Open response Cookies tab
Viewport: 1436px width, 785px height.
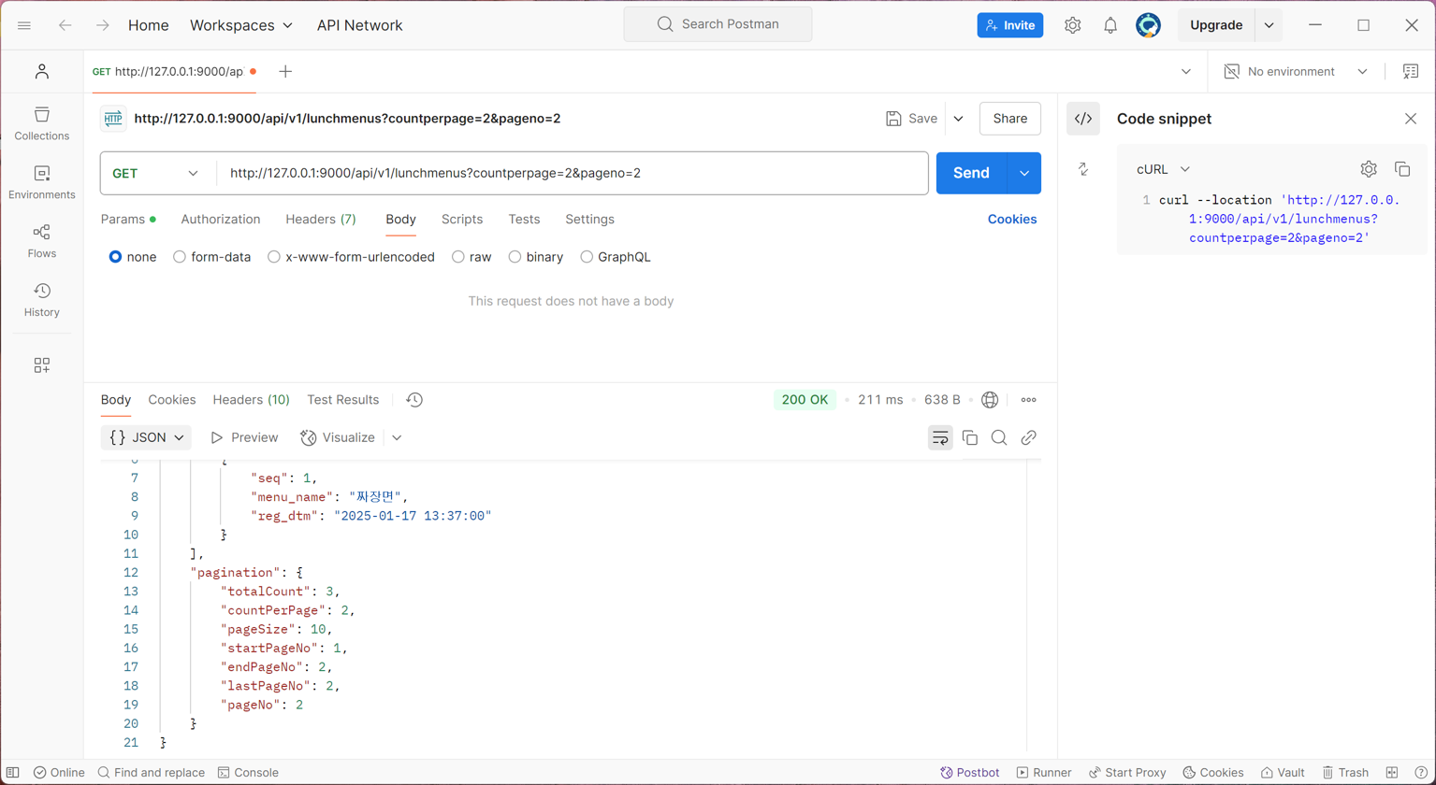[172, 400]
